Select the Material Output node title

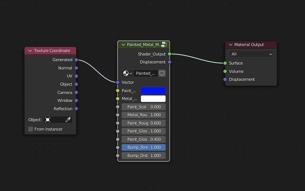tap(249, 45)
